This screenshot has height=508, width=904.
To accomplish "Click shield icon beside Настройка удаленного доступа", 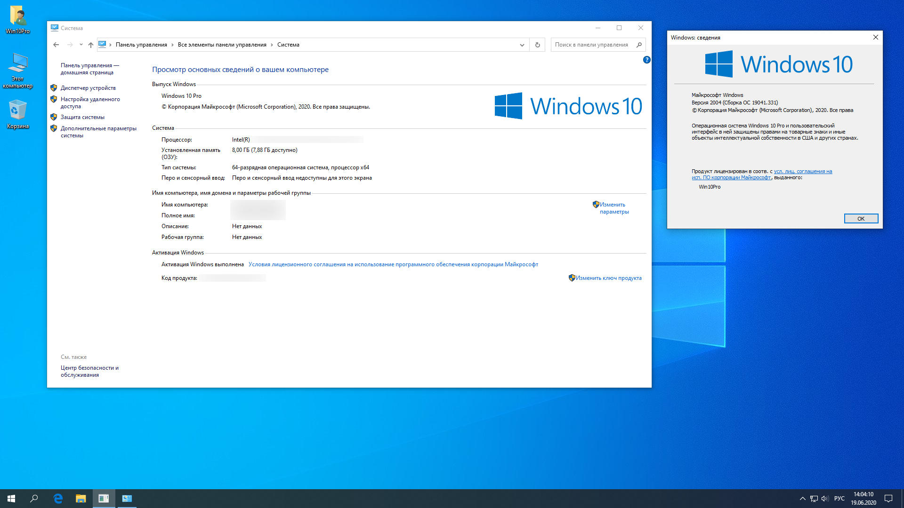I will coord(54,99).
